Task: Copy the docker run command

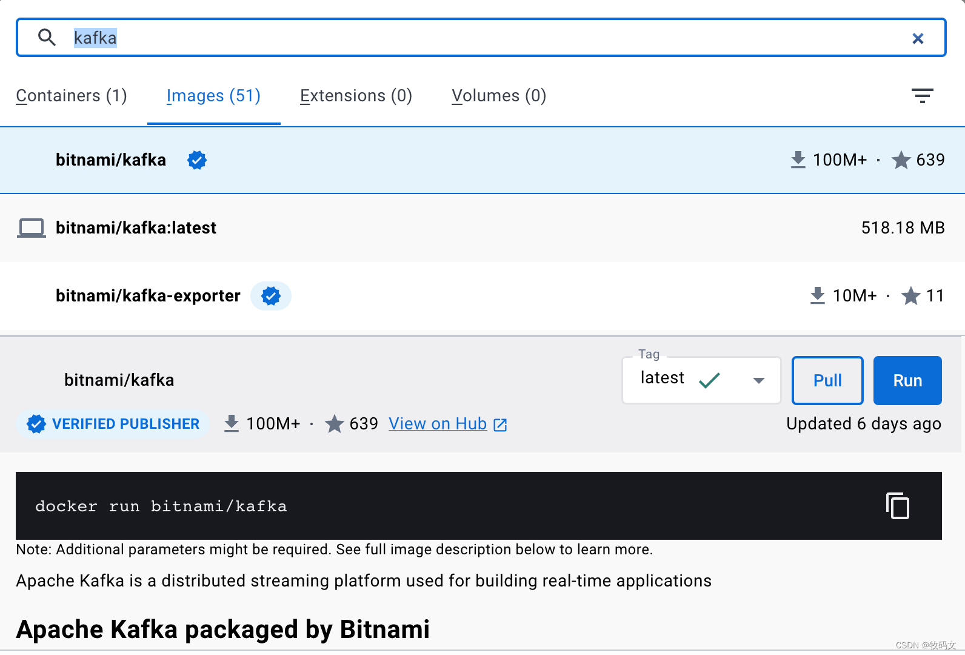Action: [898, 506]
